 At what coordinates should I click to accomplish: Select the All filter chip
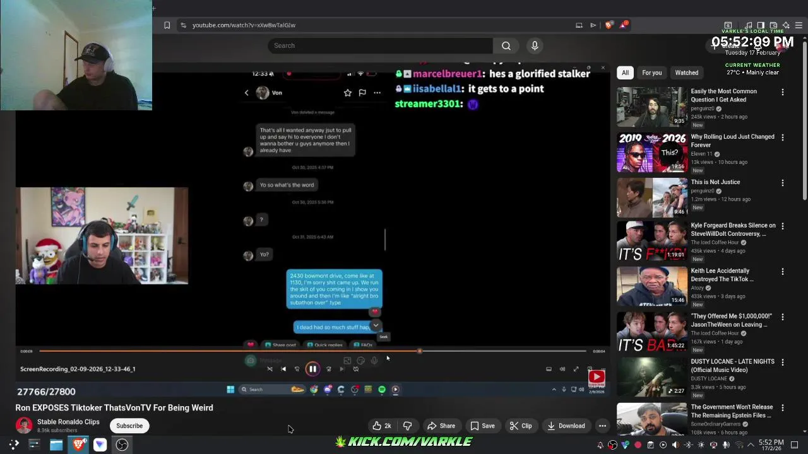pos(625,73)
